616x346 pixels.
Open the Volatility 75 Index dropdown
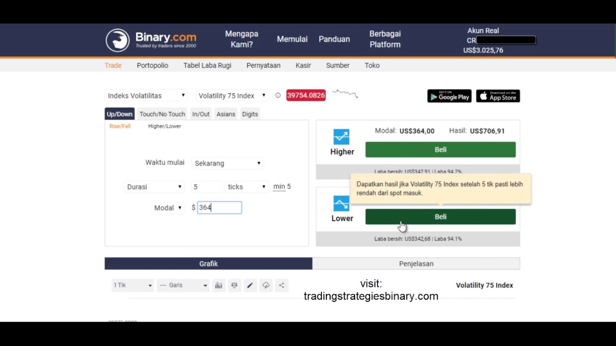[232, 96]
